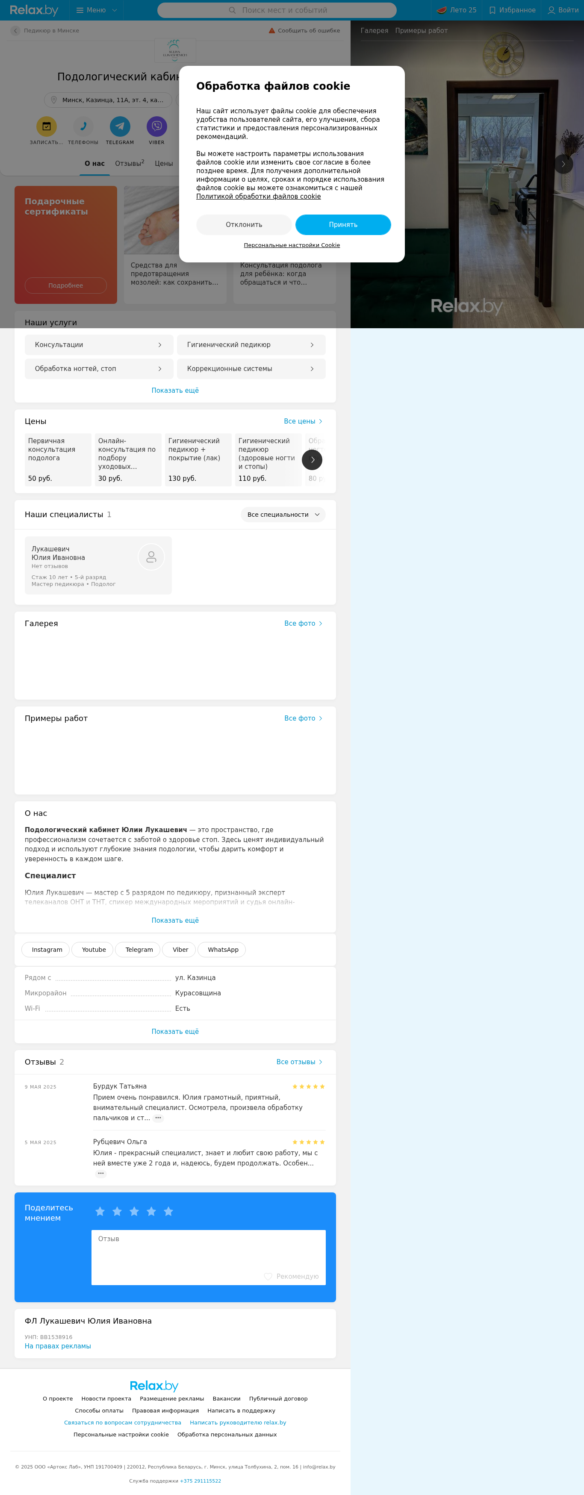Select the 110 руб. pedicure price card
This screenshot has width=584, height=1495.
pyautogui.click(x=268, y=459)
